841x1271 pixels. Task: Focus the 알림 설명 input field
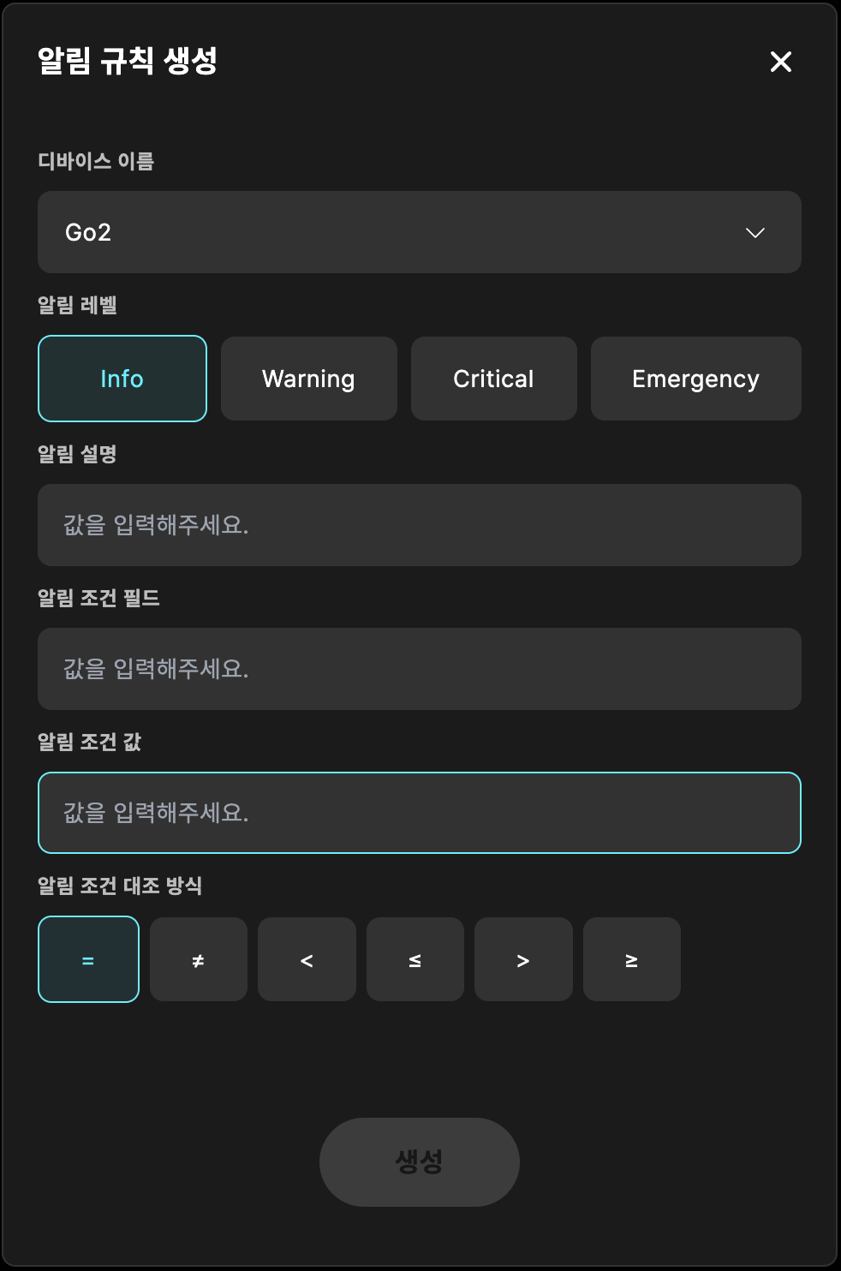[419, 525]
